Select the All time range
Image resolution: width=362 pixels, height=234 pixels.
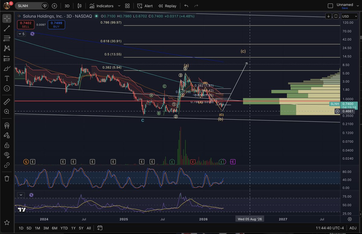89,228
